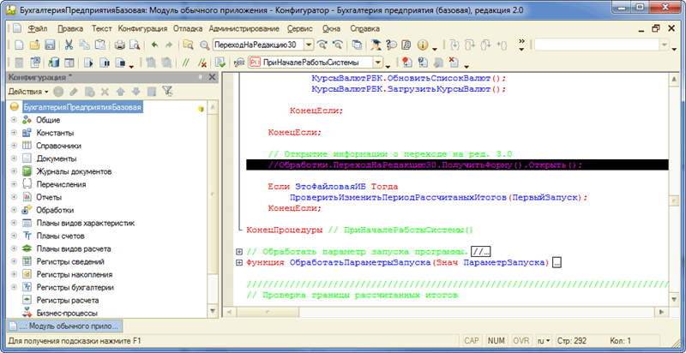Image resolution: width=686 pixels, height=353 pixels.
Task: Expand the Документы tree node
Action: (14, 159)
